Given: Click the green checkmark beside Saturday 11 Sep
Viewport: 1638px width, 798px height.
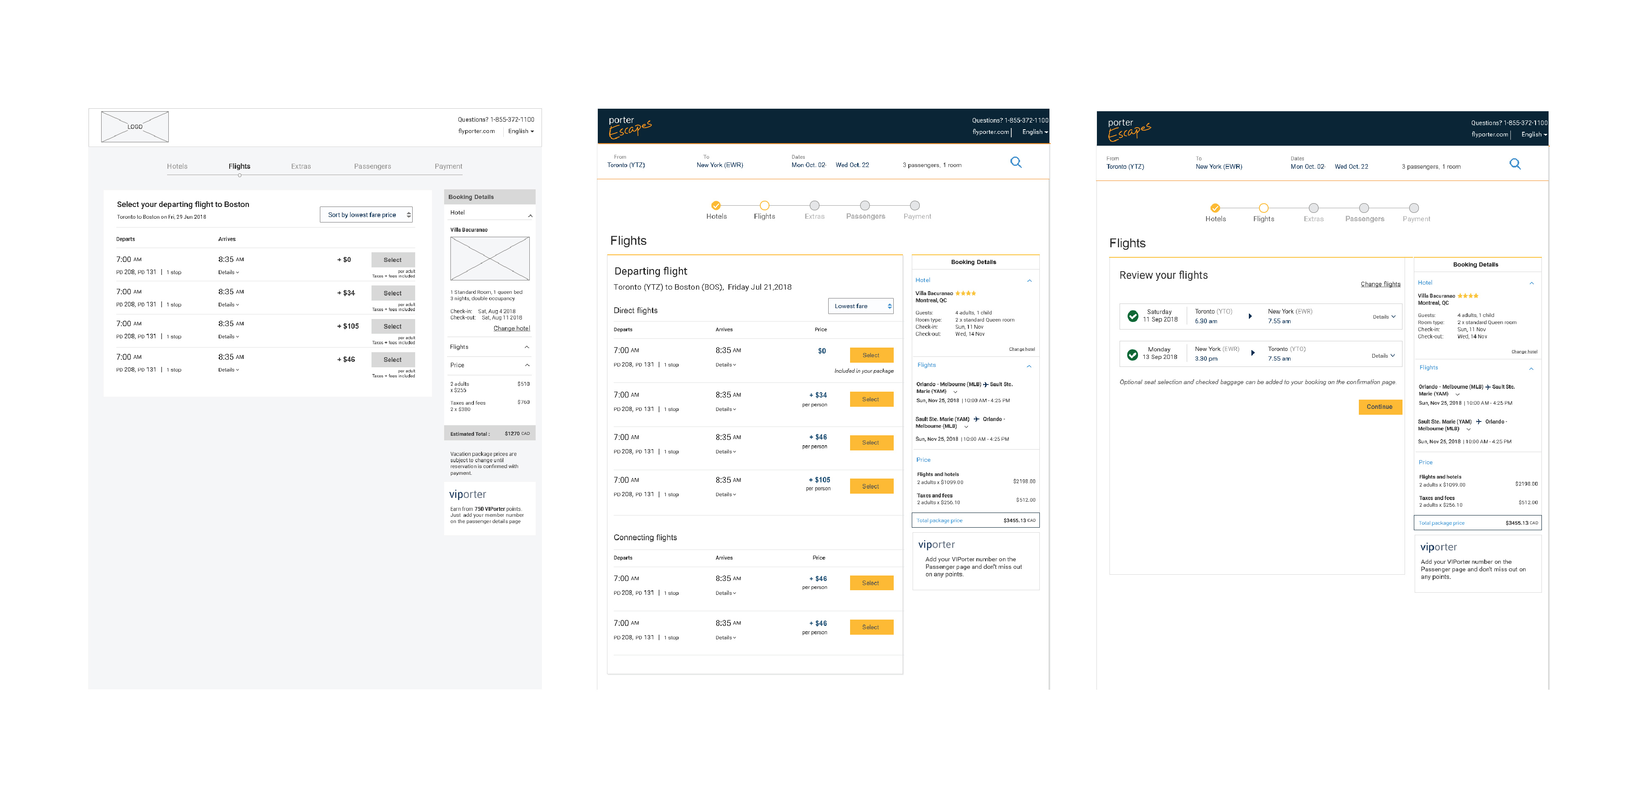Looking at the screenshot, I should click(1133, 316).
